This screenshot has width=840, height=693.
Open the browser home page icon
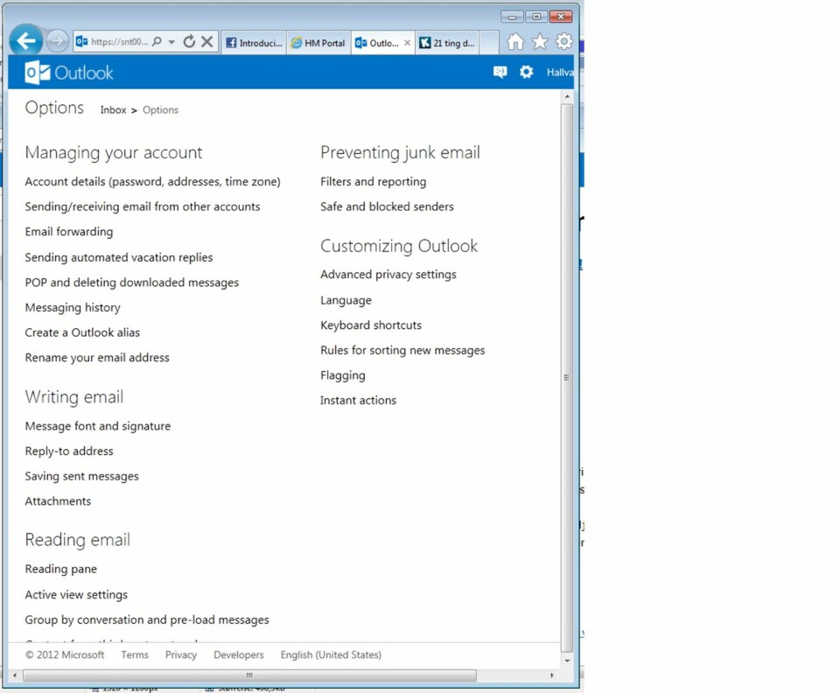(515, 42)
